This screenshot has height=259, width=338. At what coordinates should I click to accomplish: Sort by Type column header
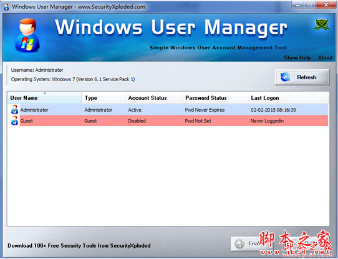coord(104,98)
